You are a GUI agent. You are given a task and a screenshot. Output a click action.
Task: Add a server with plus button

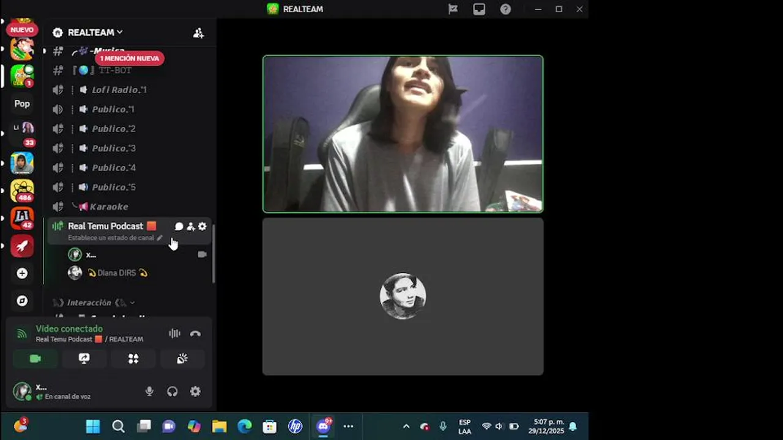click(x=22, y=273)
